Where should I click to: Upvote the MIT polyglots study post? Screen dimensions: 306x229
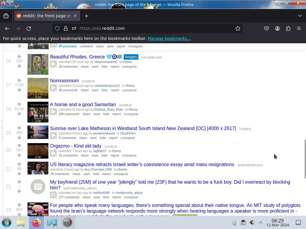pos(19,205)
